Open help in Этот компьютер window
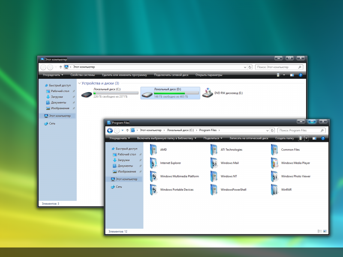The width and height of the screenshot is (343, 257). pyautogui.click(x=301, y=75)
